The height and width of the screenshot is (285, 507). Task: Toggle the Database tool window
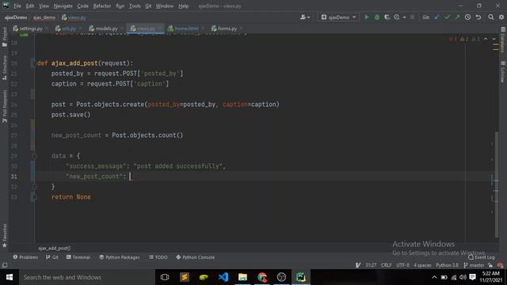pyautogui.click(x=502, y=40)
